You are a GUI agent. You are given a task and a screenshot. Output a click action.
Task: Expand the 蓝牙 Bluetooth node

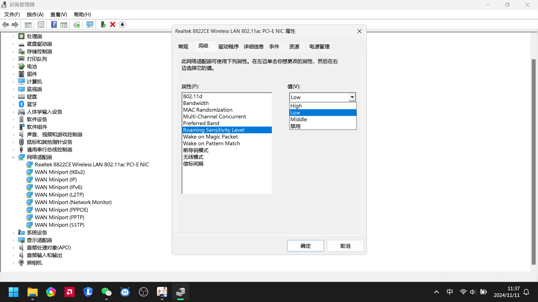[13, 104]
